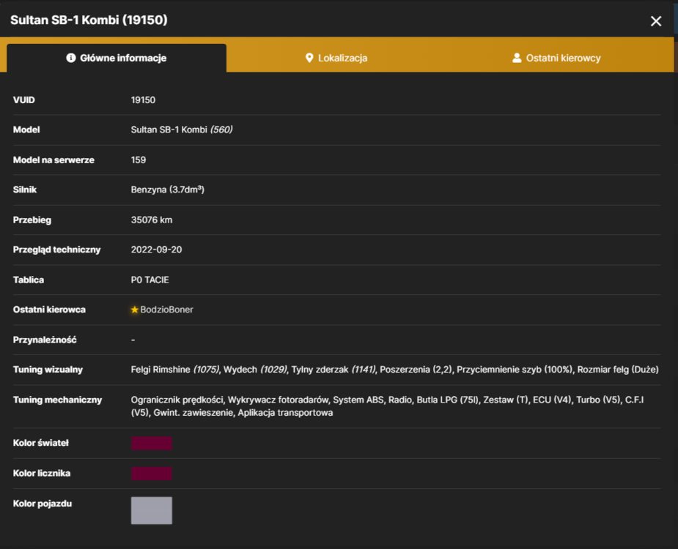Click the grey Kolor pojazdu swatch
Image resolution: width=678 pixels, height=549 pixels.
point(151,510)
